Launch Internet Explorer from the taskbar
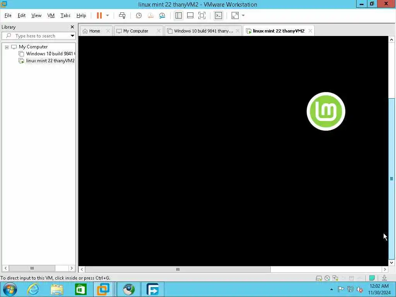The height and width of the screenshot is (297, 396). click(x=33, y=289)
